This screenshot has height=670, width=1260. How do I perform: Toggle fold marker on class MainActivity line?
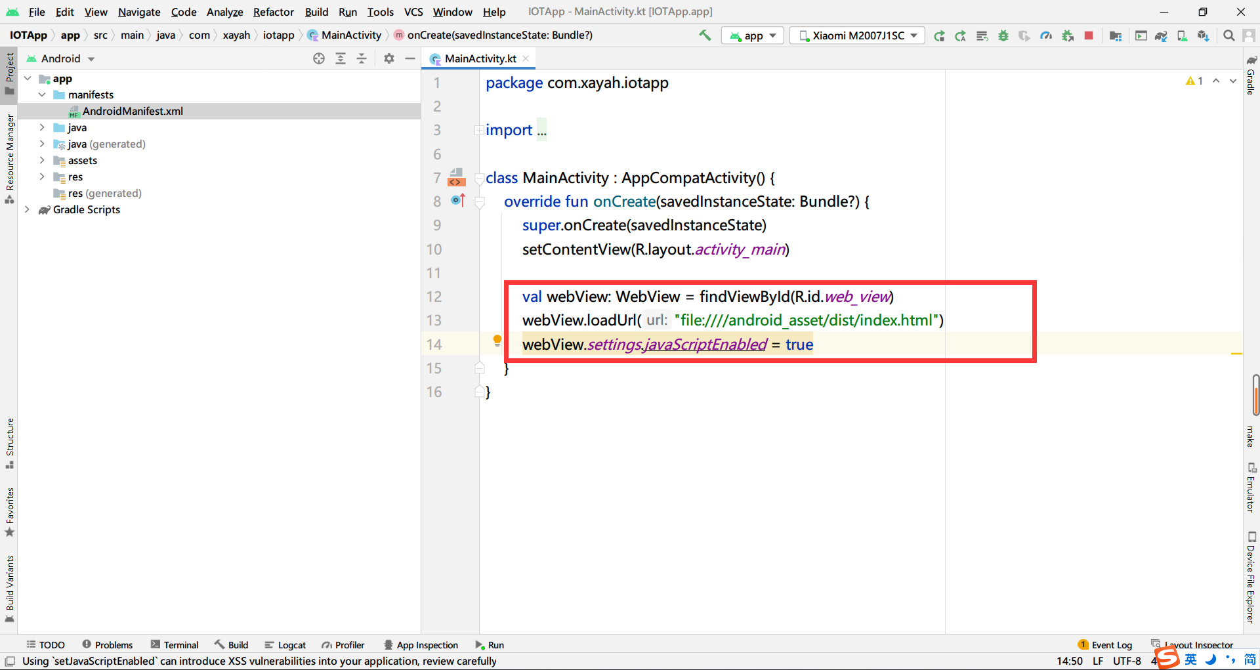(479, 178)
